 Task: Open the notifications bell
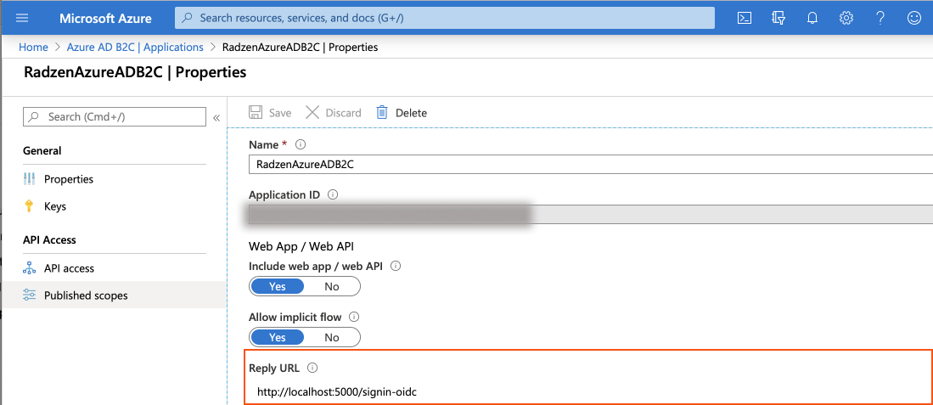pos(812,18)
